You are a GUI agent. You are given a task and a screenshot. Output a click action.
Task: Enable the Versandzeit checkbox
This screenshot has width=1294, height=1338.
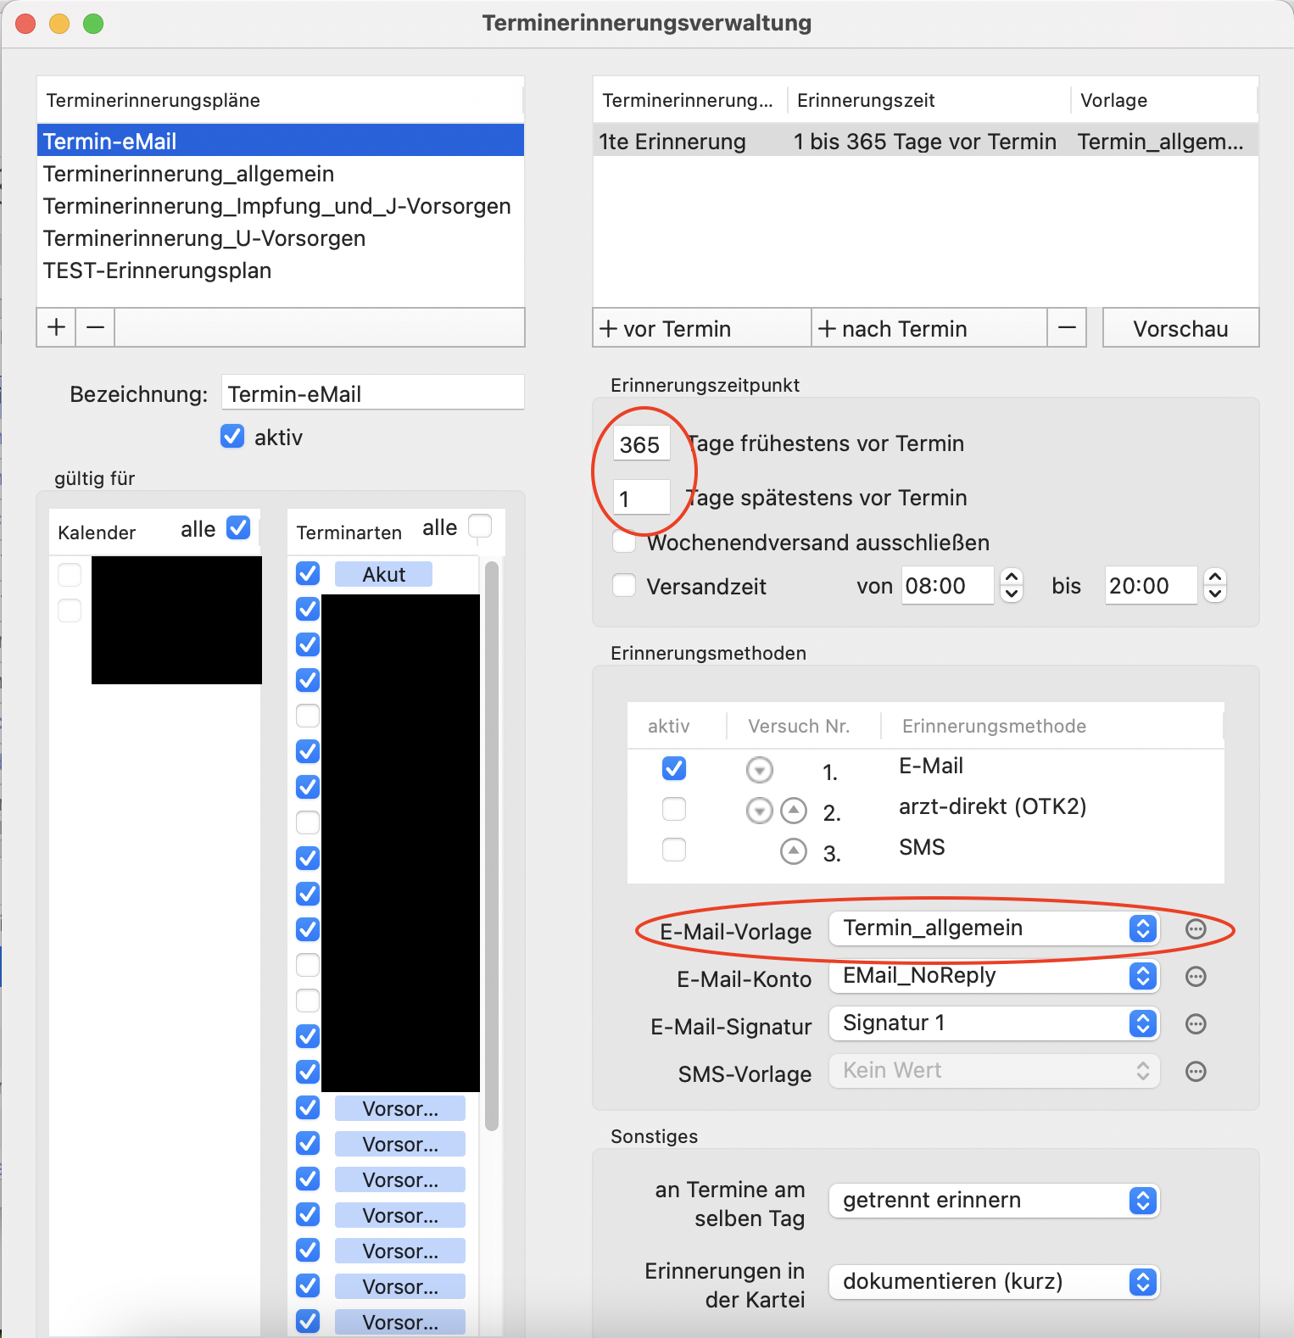[x=625, y=585]
